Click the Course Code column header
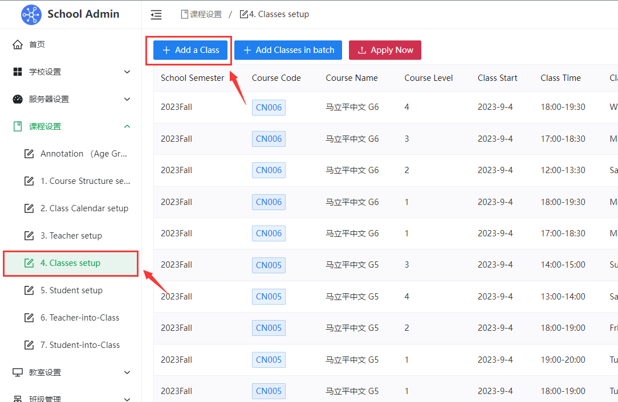 click(x=276, y=78)
